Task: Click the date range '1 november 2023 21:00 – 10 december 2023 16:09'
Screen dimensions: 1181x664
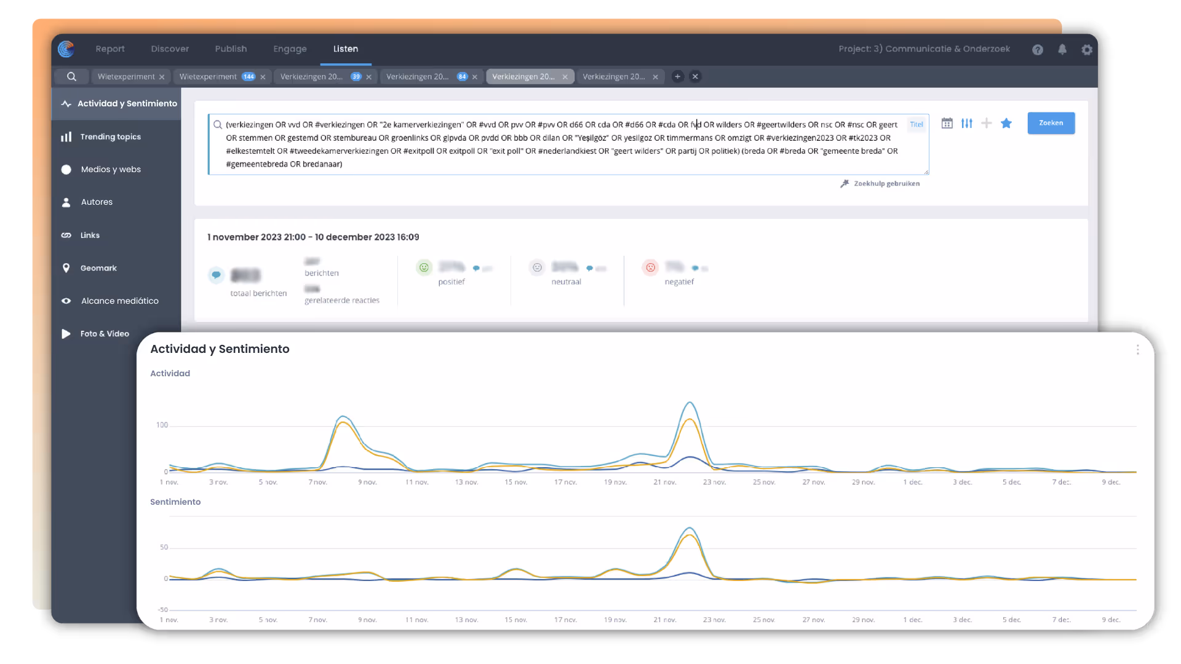Action: tap(313, 237)
